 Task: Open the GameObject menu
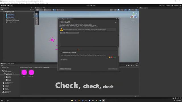pyautogui.click(x=15, y=3)
